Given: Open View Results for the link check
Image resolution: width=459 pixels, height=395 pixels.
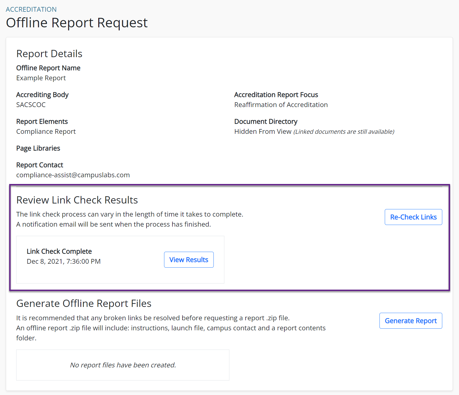Looking at the screenshot, I should [189, 260].
